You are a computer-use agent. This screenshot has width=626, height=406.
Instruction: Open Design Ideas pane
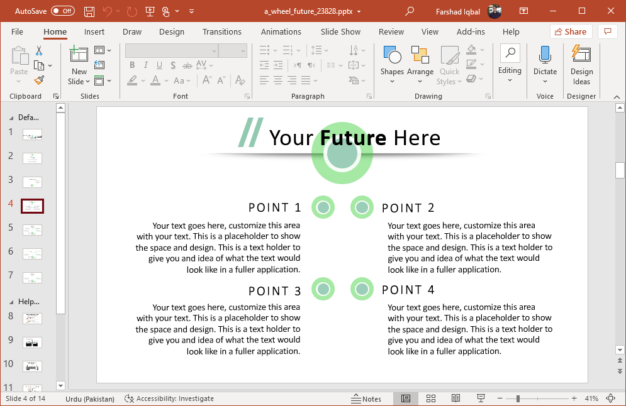tap(581, 64)
